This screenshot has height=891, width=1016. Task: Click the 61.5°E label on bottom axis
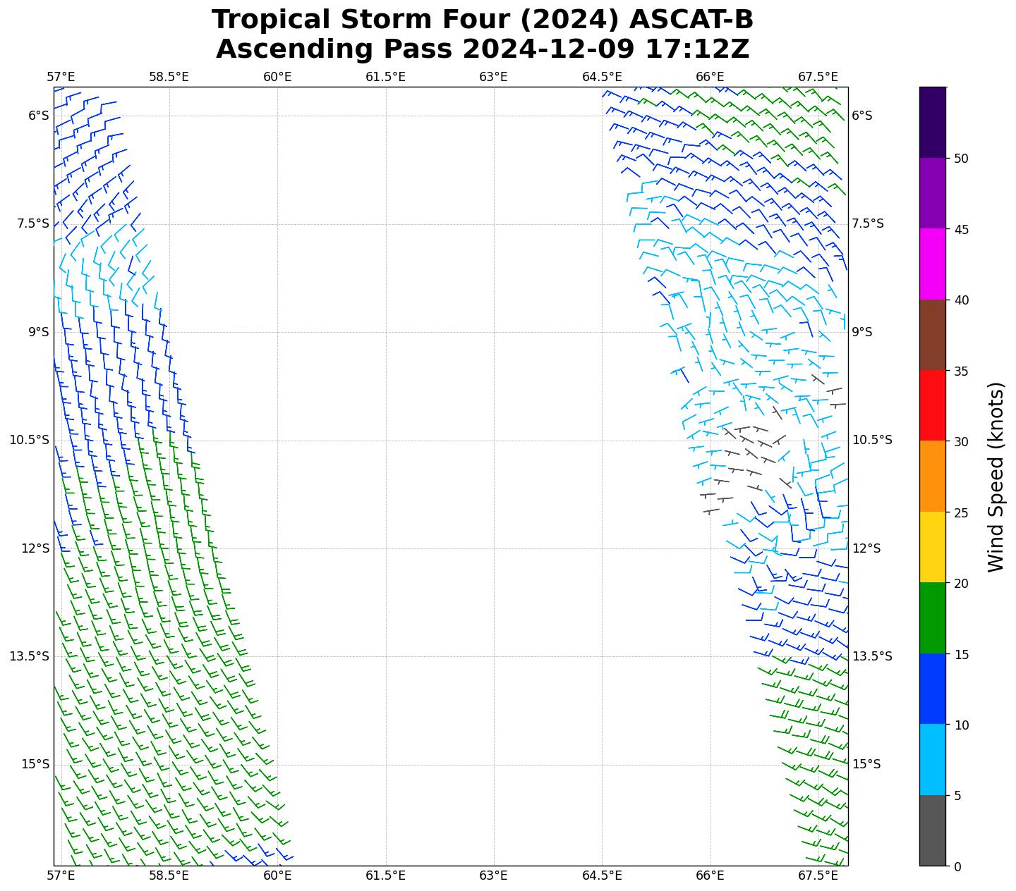pyautogui.click(x=385, y=876)
